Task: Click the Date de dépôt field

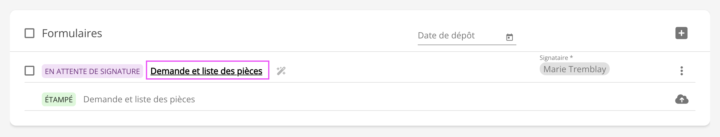Action: tap(459, 36)
